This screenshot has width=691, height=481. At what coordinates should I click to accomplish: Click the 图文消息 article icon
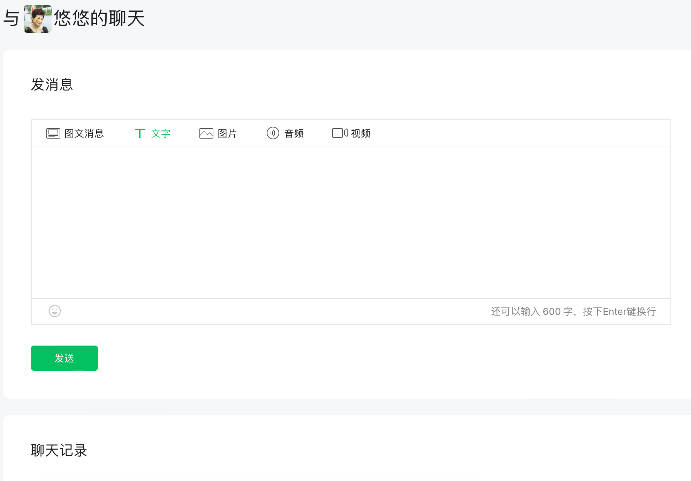pos(53,133)
